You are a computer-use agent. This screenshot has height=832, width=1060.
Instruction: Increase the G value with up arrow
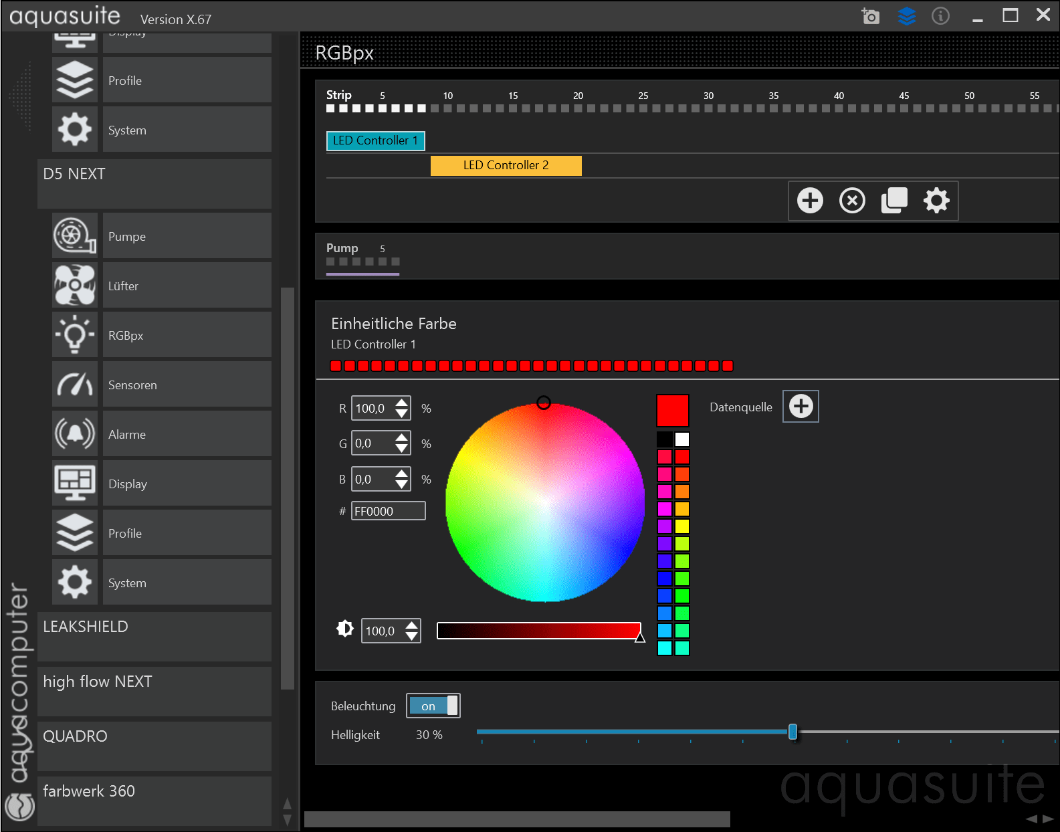(402, 437)
